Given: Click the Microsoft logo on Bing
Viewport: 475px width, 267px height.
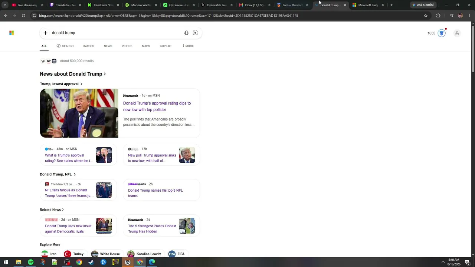Looking at the screenshot, I should (12, 33).
